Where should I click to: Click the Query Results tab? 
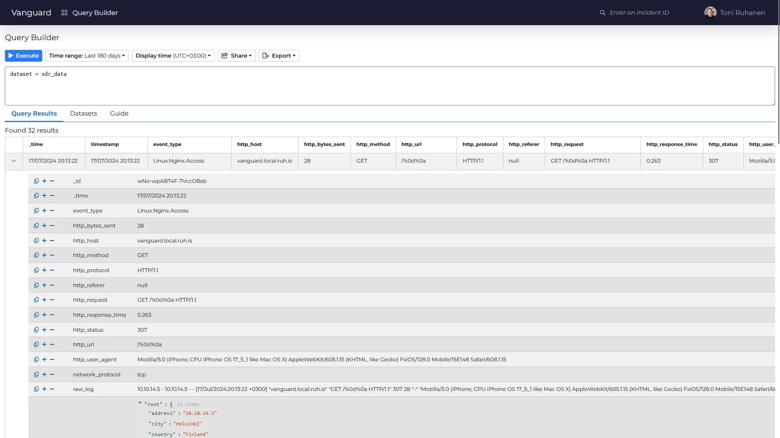(34, 114)
